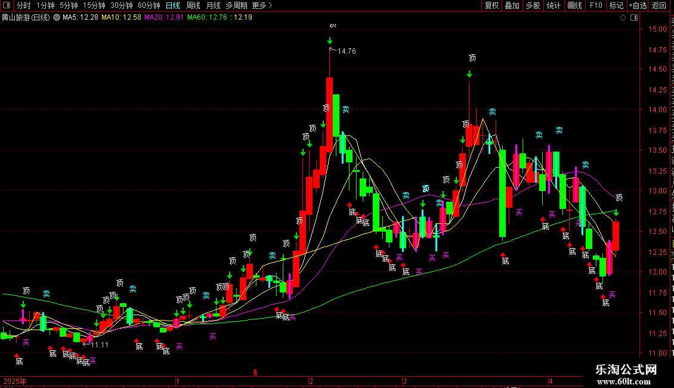The width and height of the screenshot is (674, 388).
Task: Toggle the right panel icon near the price axis
Action: tap(634, 18)
